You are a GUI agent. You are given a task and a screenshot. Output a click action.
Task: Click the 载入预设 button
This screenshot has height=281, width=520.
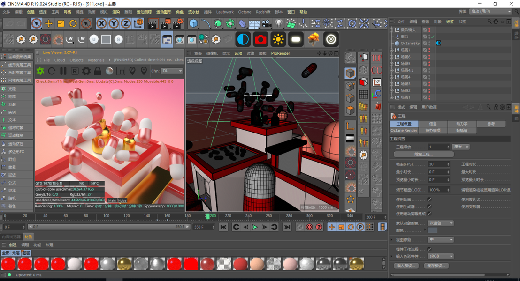coord(406,266)
